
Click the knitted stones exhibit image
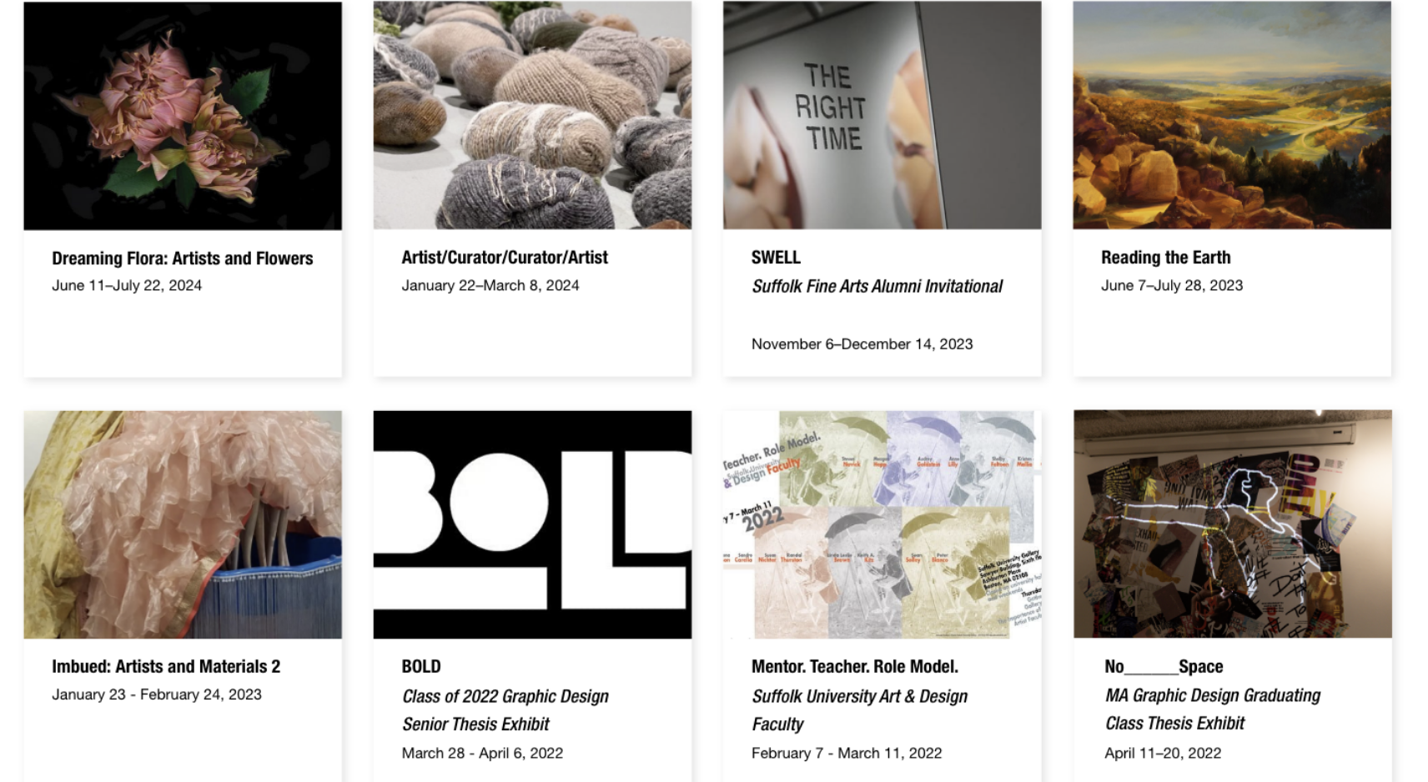[x=532, y=115]
